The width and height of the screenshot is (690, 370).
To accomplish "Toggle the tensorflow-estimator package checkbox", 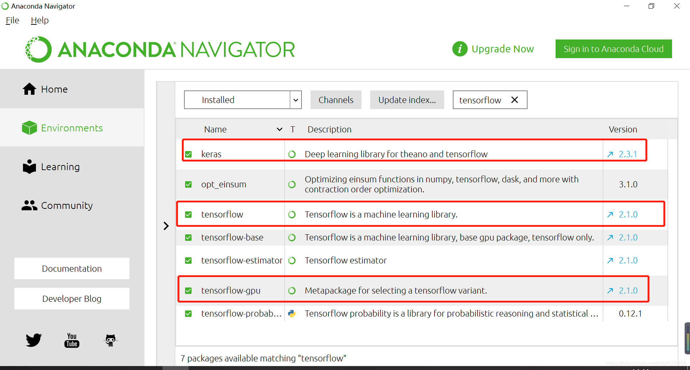I will 188,261.
